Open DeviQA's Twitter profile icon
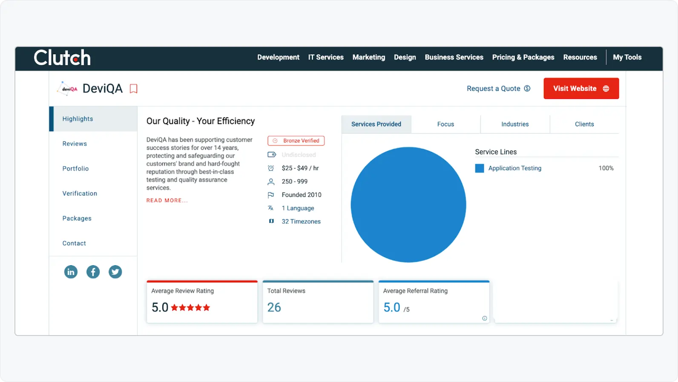Screen dimensions: 678x382 (115, 272)
